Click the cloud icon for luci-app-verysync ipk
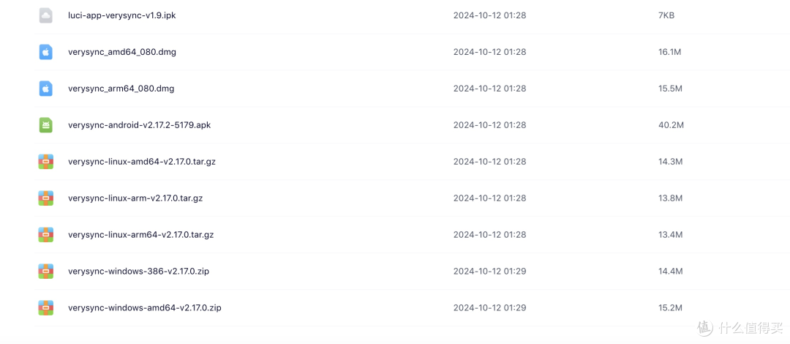 pyautogui.click(x=46, y=15)
